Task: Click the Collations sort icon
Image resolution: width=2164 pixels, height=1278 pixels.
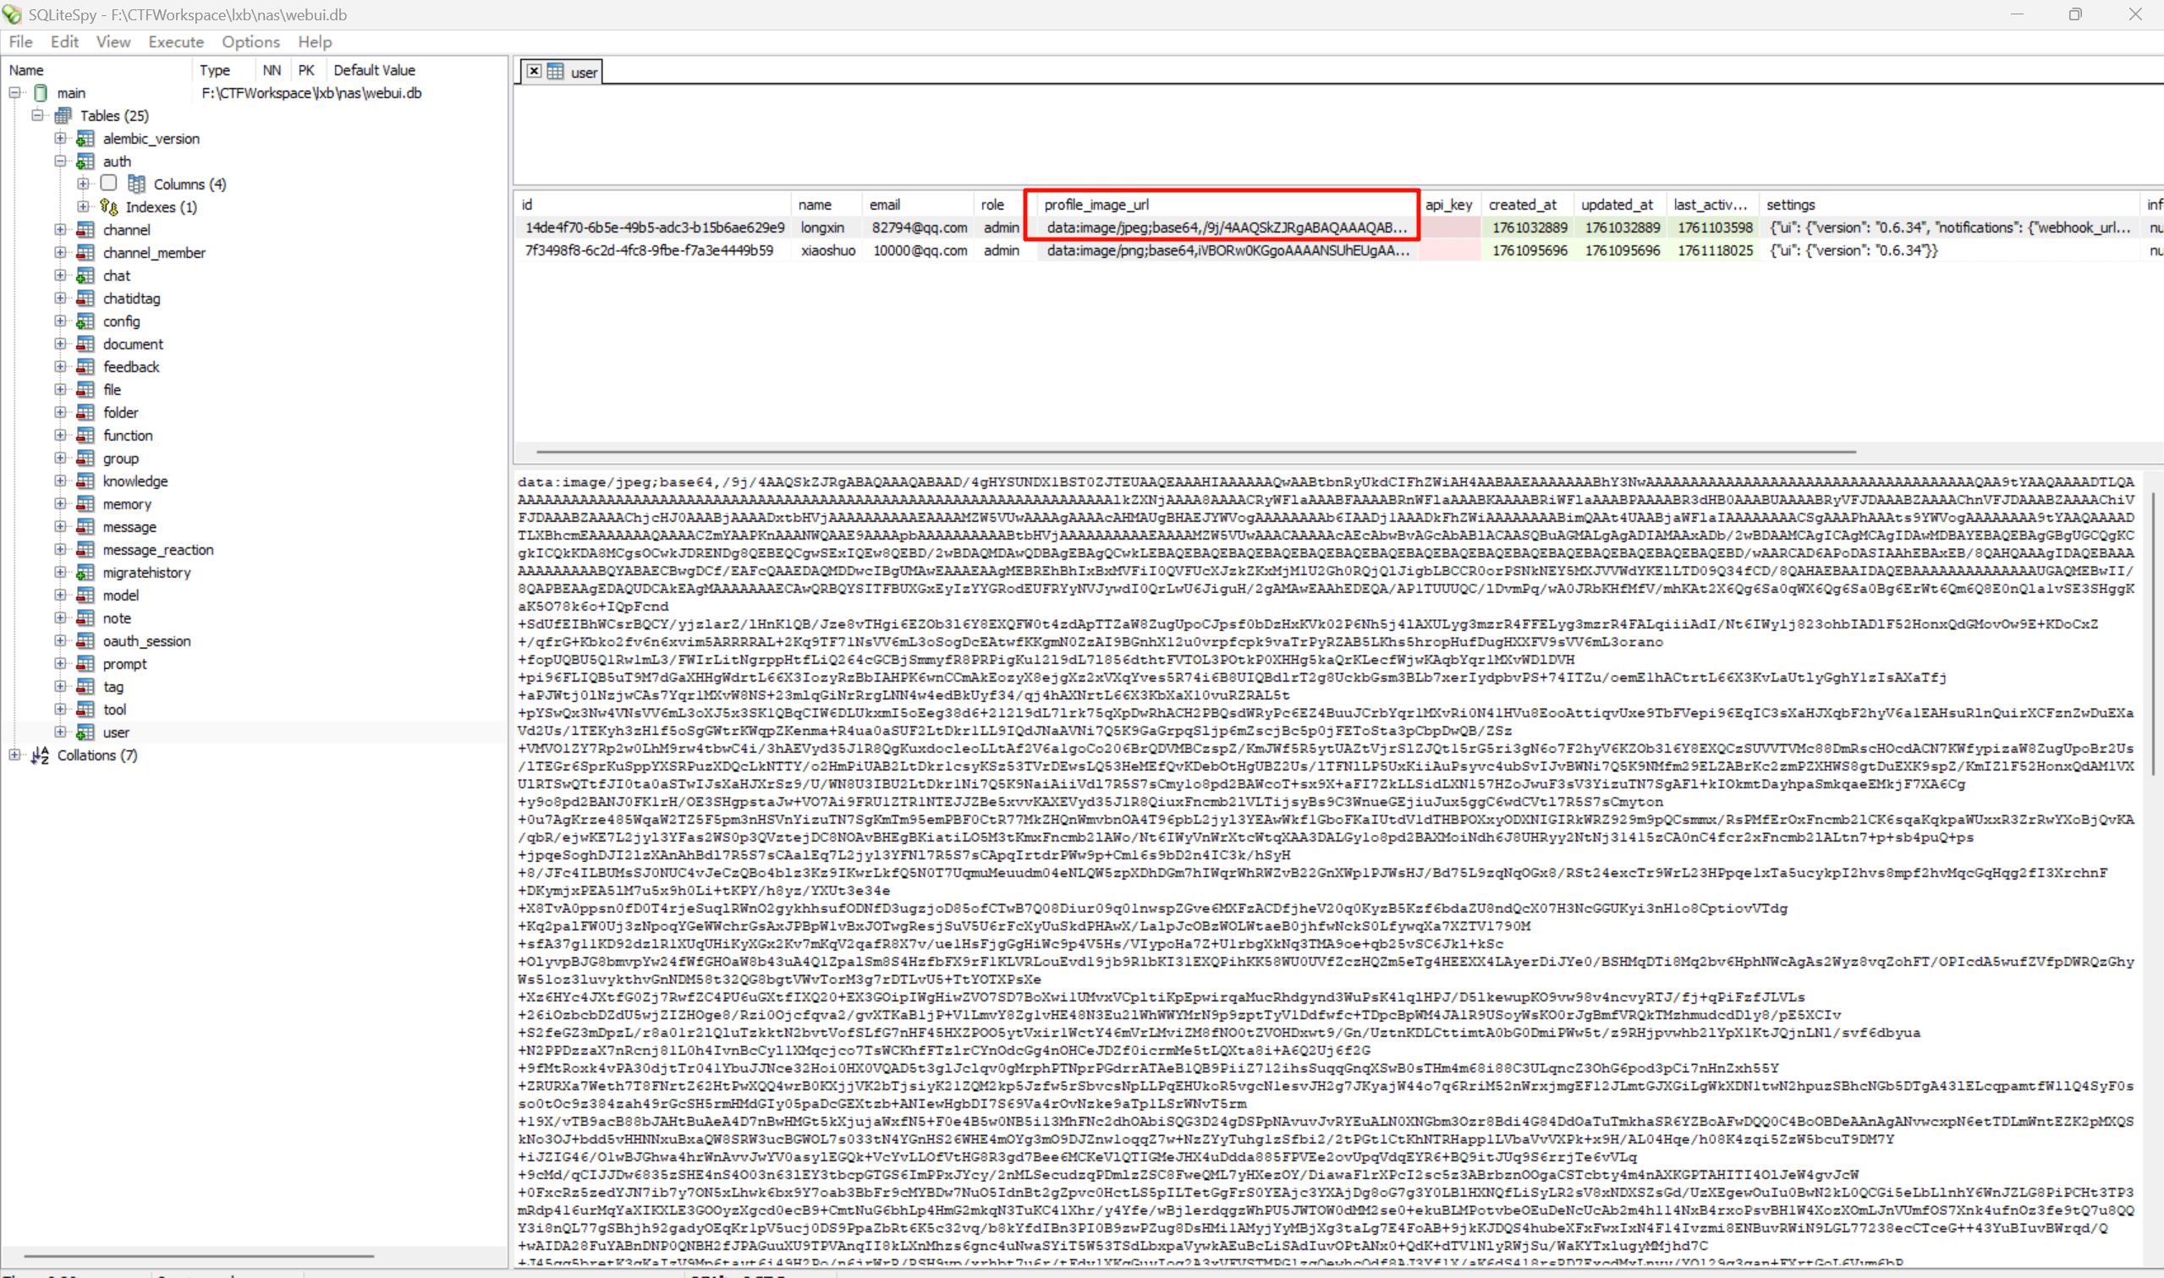Action: click(x=40, y=755)
